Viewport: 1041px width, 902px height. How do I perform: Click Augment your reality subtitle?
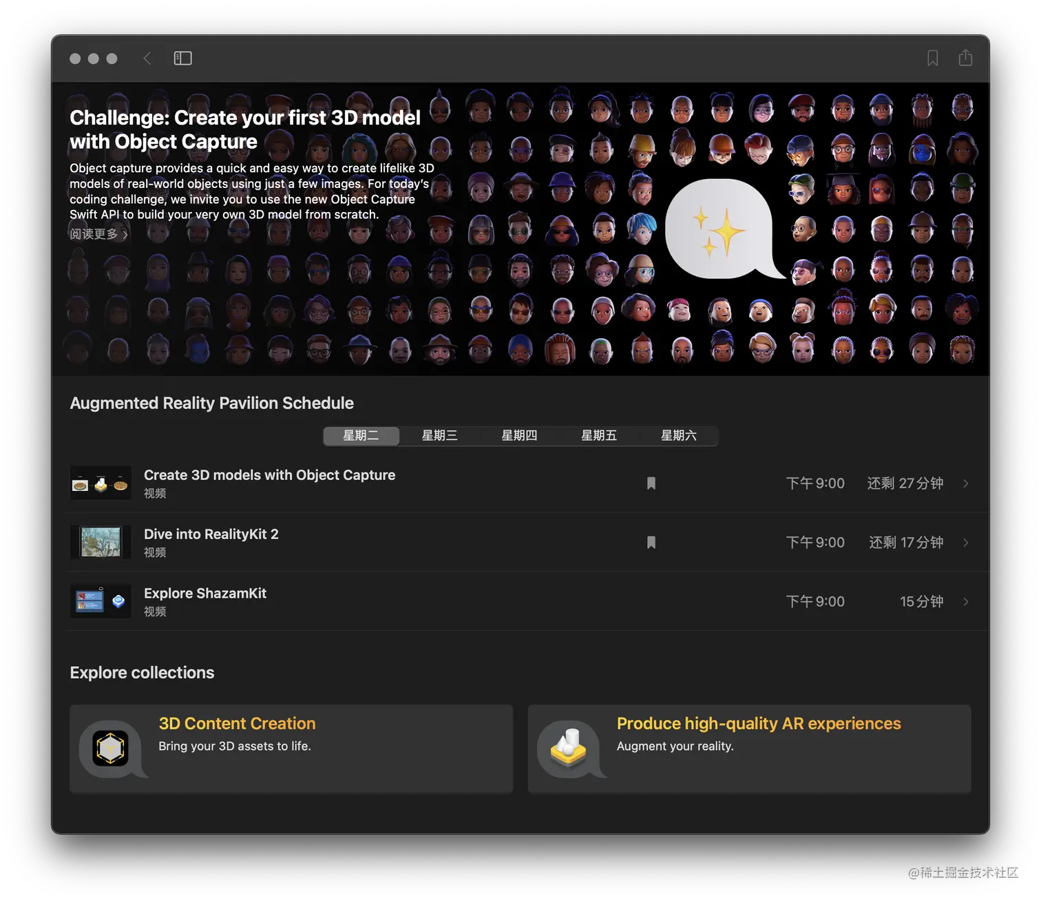click(x=675, y=746)
